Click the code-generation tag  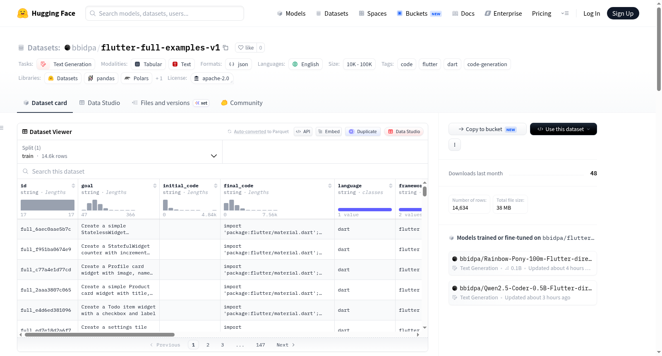tap(487, 64)
